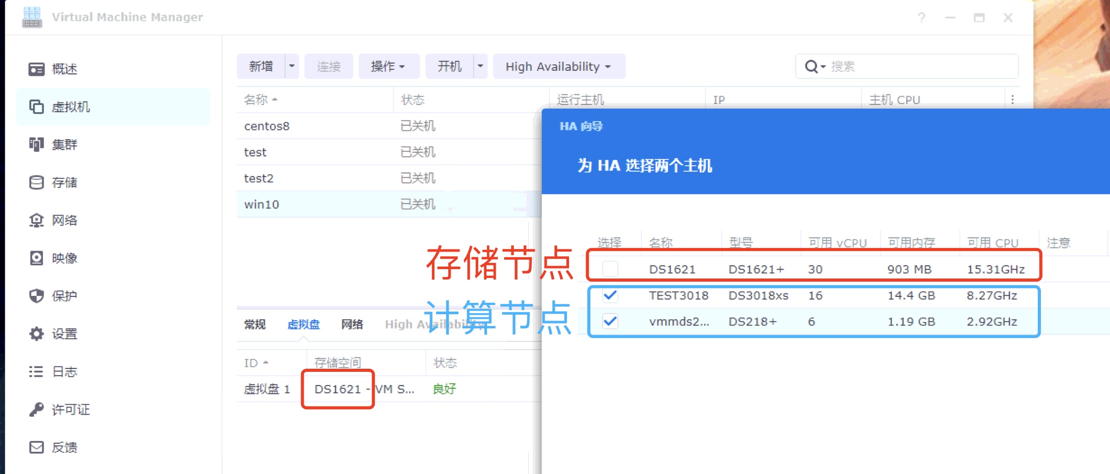Uncheck the TEST3018 host checkbox

610,296
